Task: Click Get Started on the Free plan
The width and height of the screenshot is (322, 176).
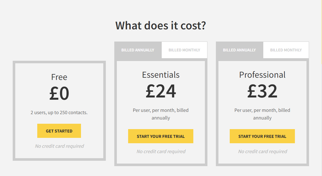Action: tap(59, 131)
